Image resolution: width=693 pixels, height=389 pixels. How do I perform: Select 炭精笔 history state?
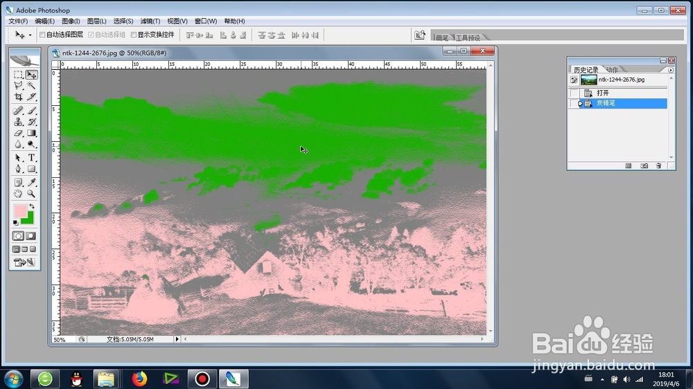(623, 103)
